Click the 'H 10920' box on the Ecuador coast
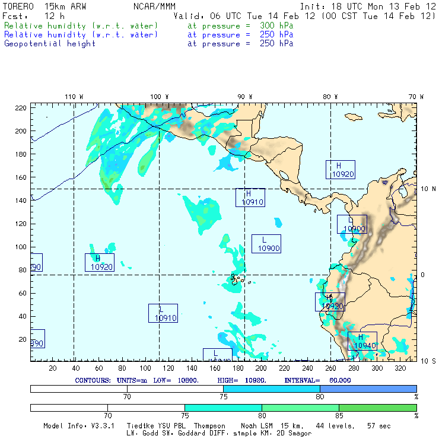Viewport: 439px width, 439px height. click(x=330, y=302)
